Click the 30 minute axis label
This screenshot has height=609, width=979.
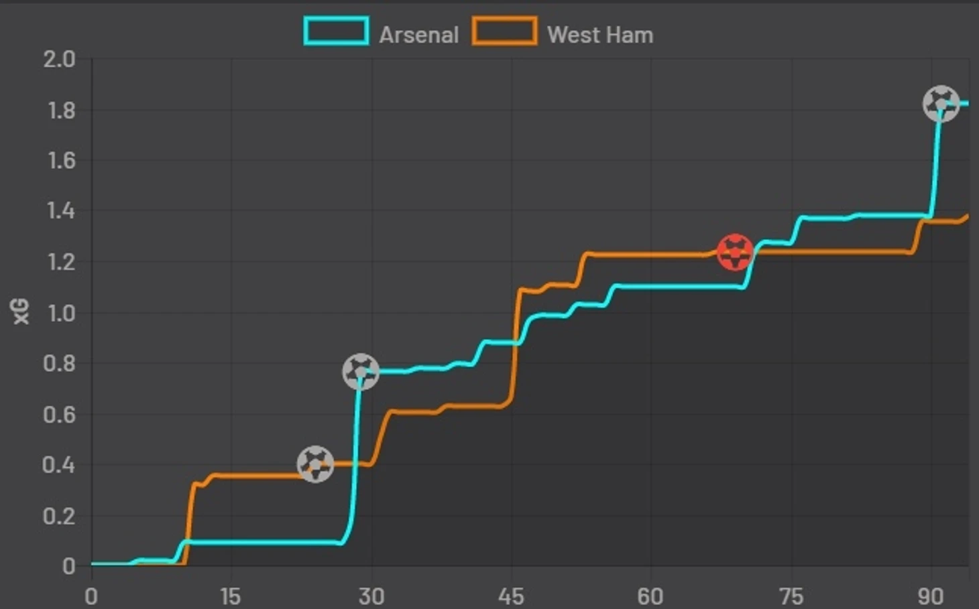(371, 596)
